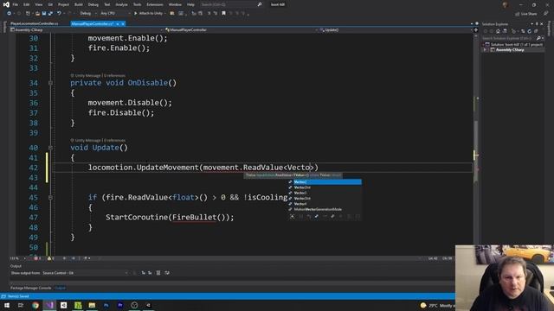Click the Clear All output icon
The width and height of the screenshot is (554, 311).
(158, 273)
